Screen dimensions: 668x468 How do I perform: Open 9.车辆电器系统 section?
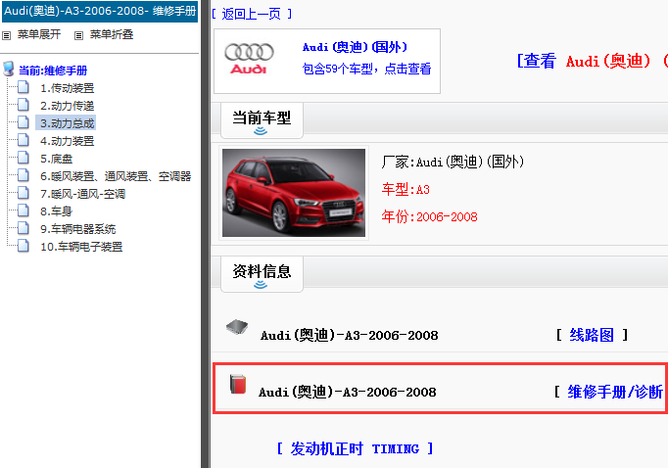(77, 229)
